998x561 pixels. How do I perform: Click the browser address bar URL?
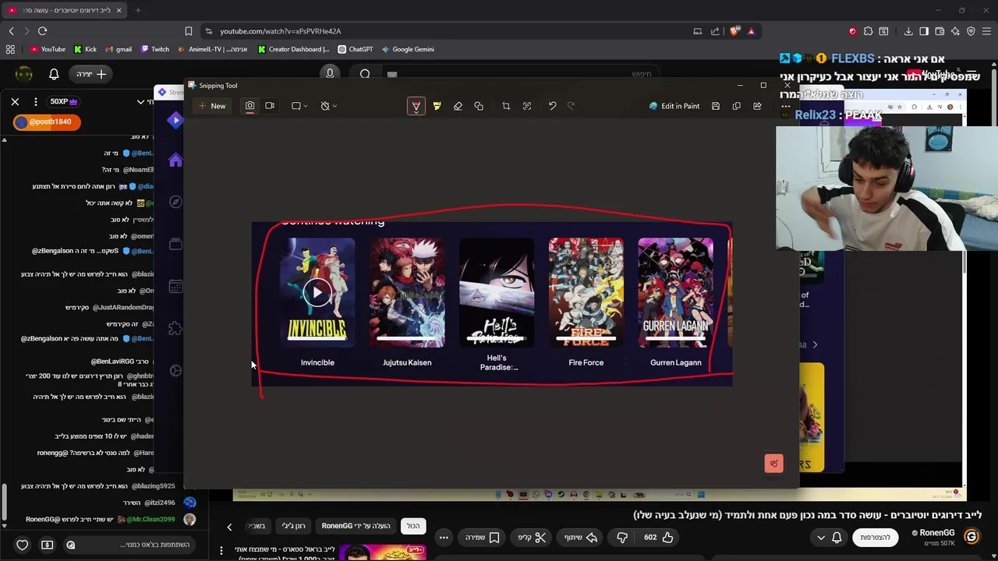281,31
